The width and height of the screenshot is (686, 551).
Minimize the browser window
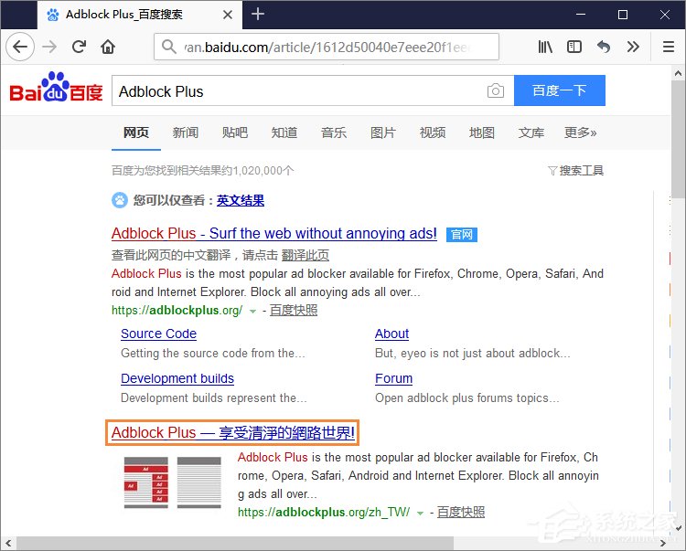(581, 15)
